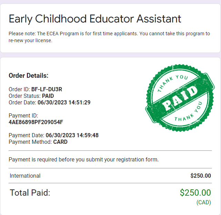Click the payment required before registration notice
221x215 pixels.
coord(83,159)
